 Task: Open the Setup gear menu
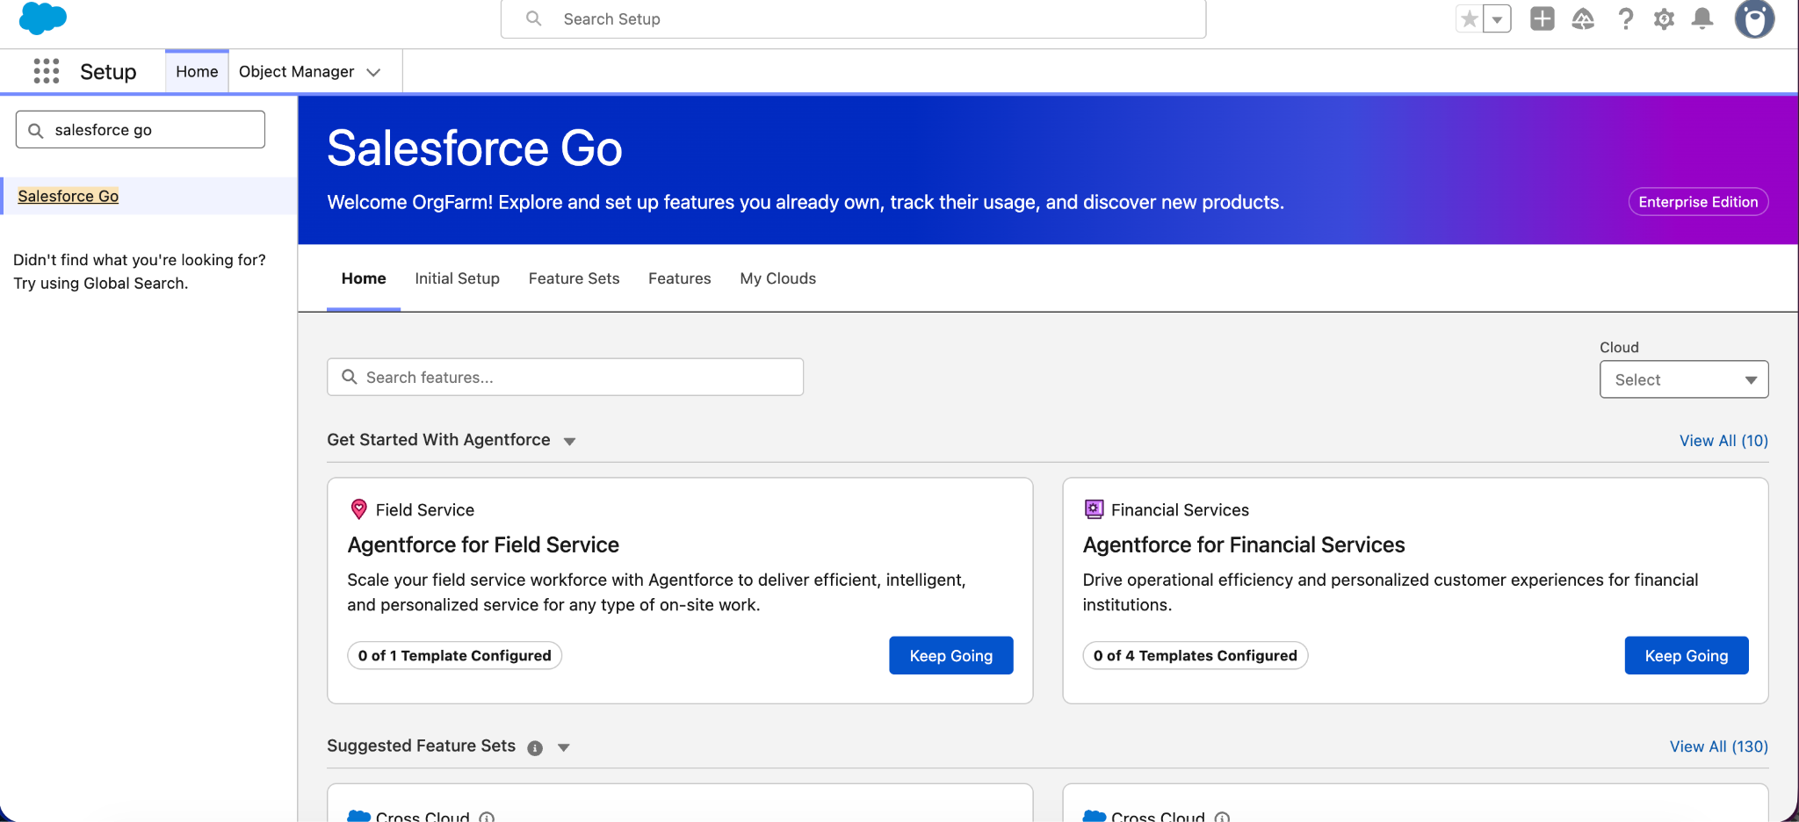[1664, 18]
